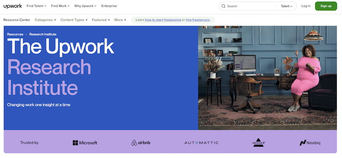Expand the Why Upwork menu
This screenshot has height=158, width=342.
click(x=85, y=6)
